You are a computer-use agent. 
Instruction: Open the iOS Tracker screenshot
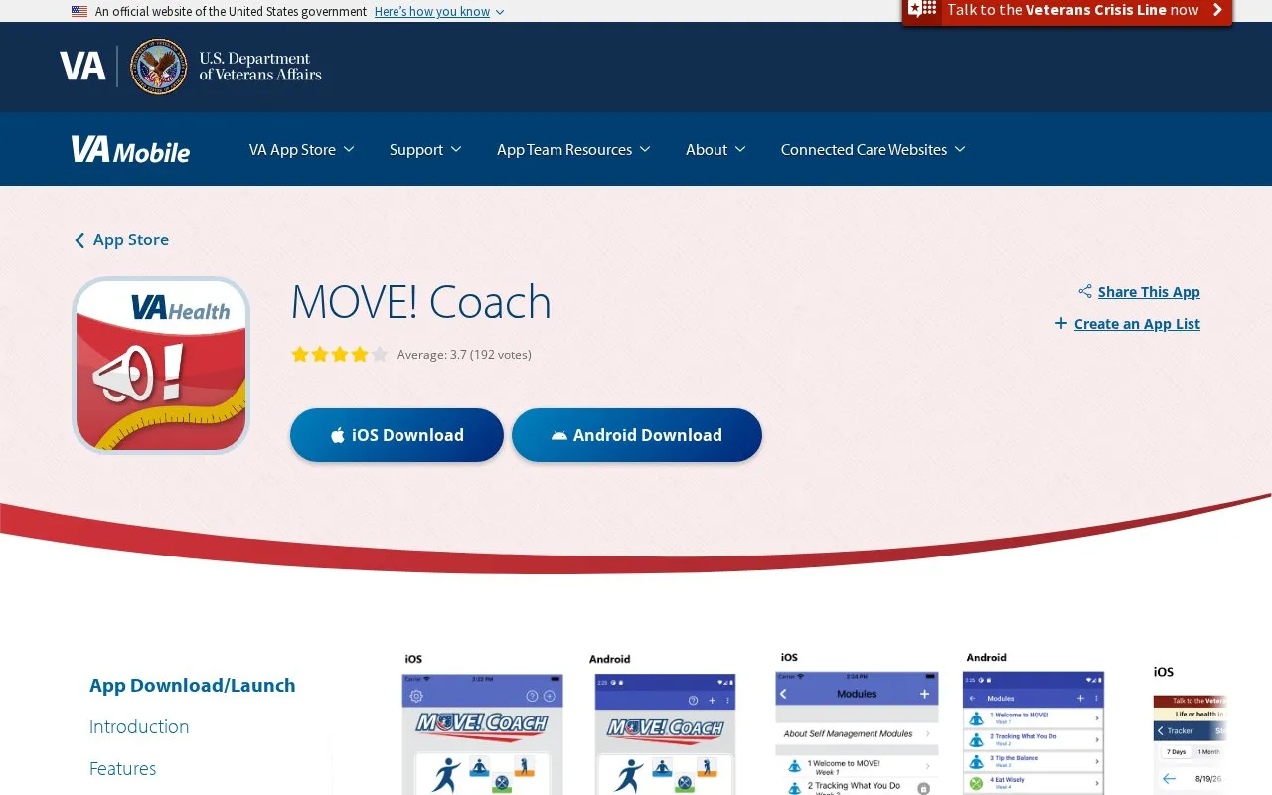[x=1190, y=728]
